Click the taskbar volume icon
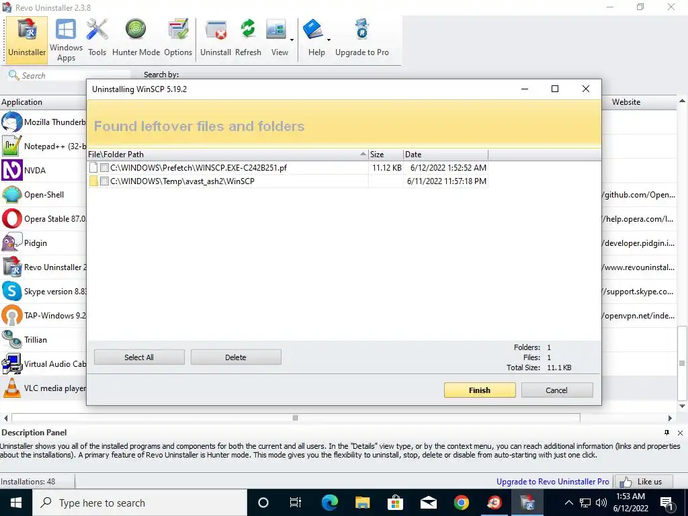Viewport: 688px width, 516px height. [x=601, y=503]
